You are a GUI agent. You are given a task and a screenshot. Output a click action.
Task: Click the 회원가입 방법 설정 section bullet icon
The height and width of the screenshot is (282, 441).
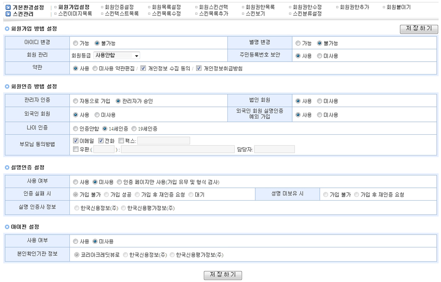(7, 29)
